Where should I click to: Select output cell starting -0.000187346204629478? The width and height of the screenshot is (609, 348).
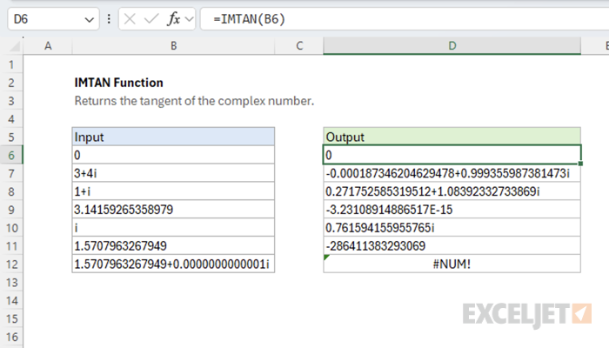pyautogui.click(x=452, y=173)
